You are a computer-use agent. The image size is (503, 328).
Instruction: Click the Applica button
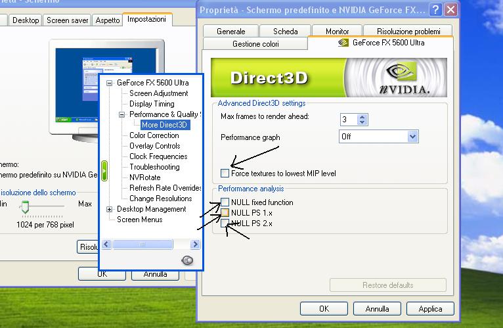430,309
